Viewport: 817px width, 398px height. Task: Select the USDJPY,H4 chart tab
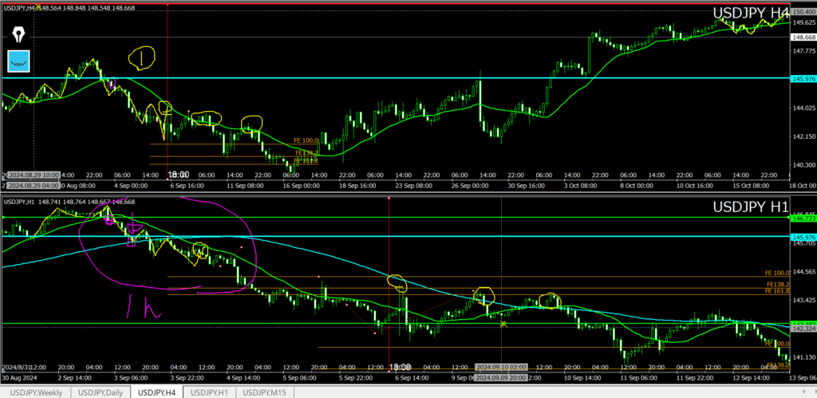[x=158, y=392]
